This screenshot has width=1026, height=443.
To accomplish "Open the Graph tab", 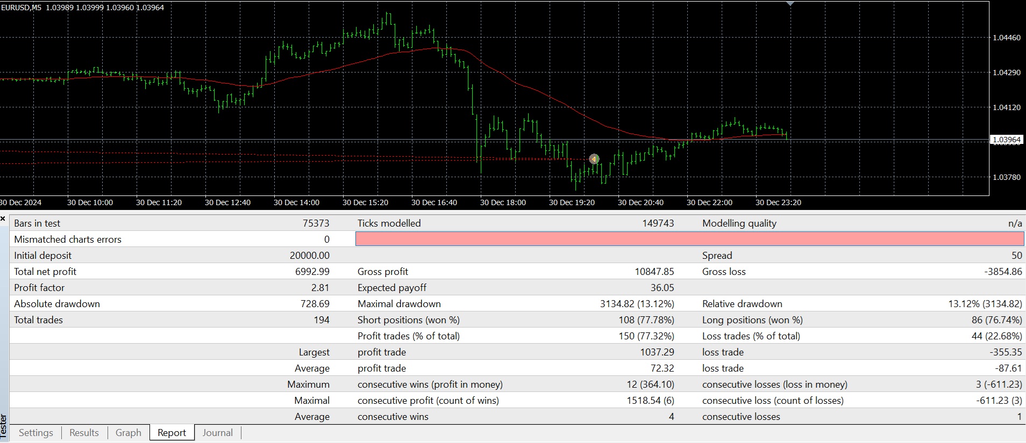I will coord(128,433).
